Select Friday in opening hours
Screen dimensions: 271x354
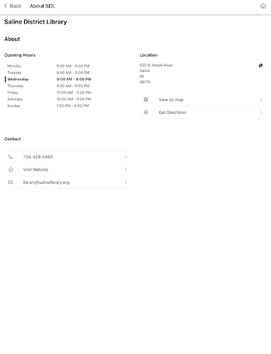tap(12, 93)
